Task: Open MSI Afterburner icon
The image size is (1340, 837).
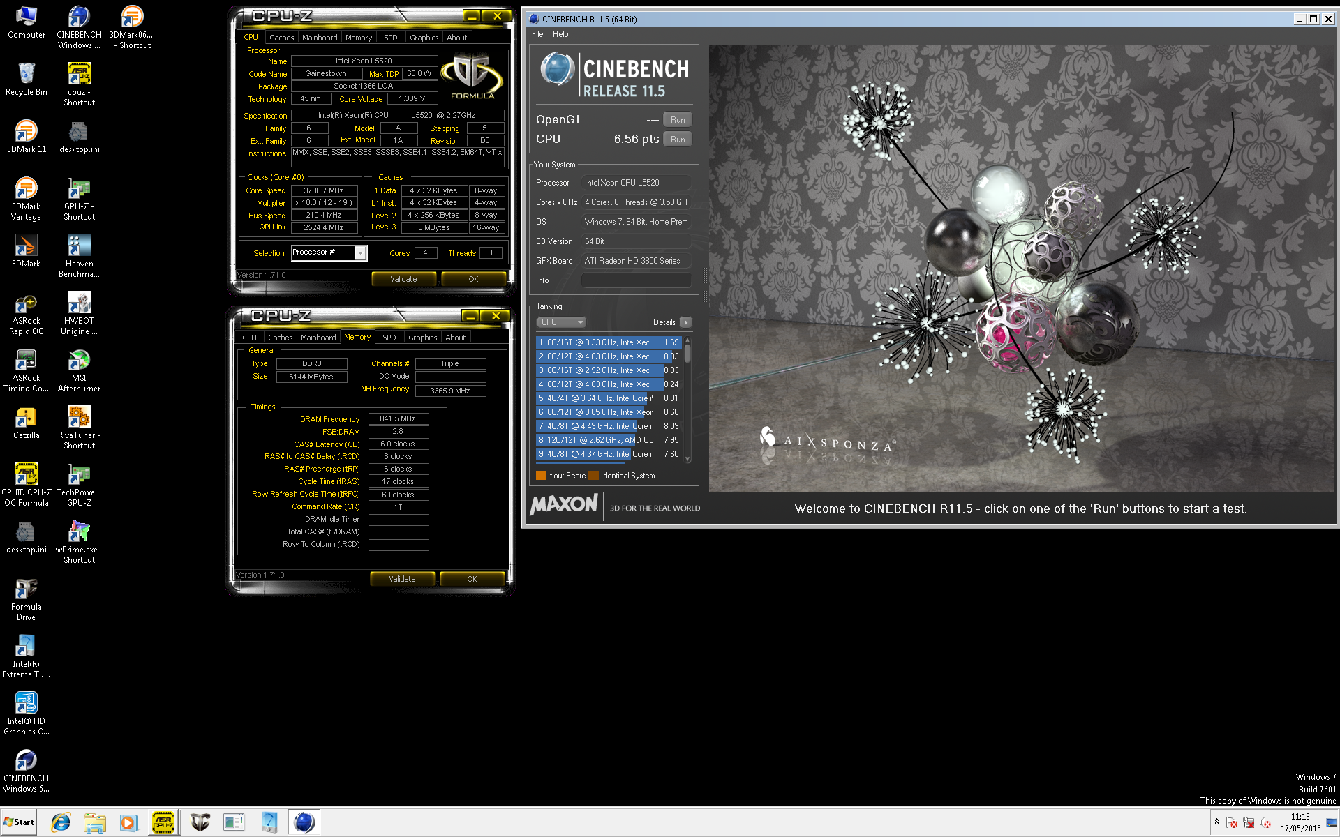Action: coord(79,370)
